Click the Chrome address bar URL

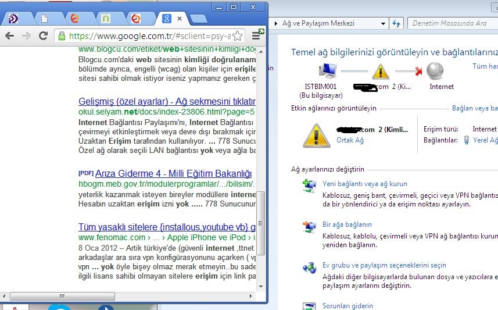pos(150,36)
